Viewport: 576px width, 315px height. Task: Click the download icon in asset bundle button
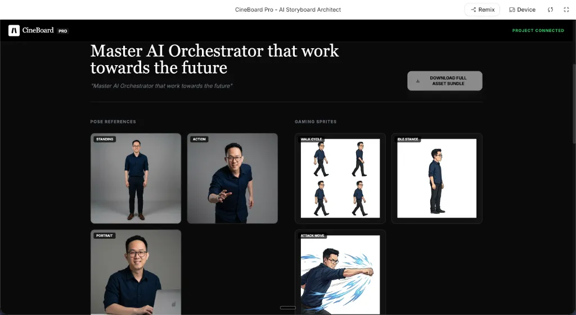[x=418, y=81]
